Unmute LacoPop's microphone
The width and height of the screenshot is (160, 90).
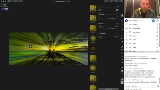coord(157,24)
